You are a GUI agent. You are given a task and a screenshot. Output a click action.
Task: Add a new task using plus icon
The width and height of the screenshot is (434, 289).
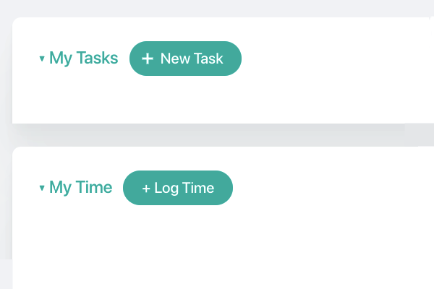pyautogui.click(x=148, y=59)
